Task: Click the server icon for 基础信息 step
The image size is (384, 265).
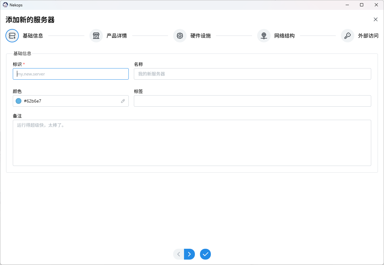Action: pyautogui.click(x=12, y=36)
